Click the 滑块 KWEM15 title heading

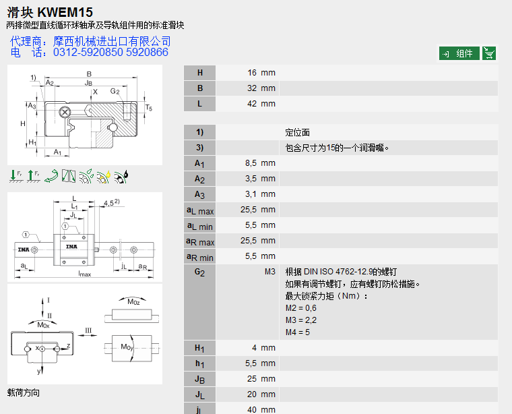pos(50,12)
